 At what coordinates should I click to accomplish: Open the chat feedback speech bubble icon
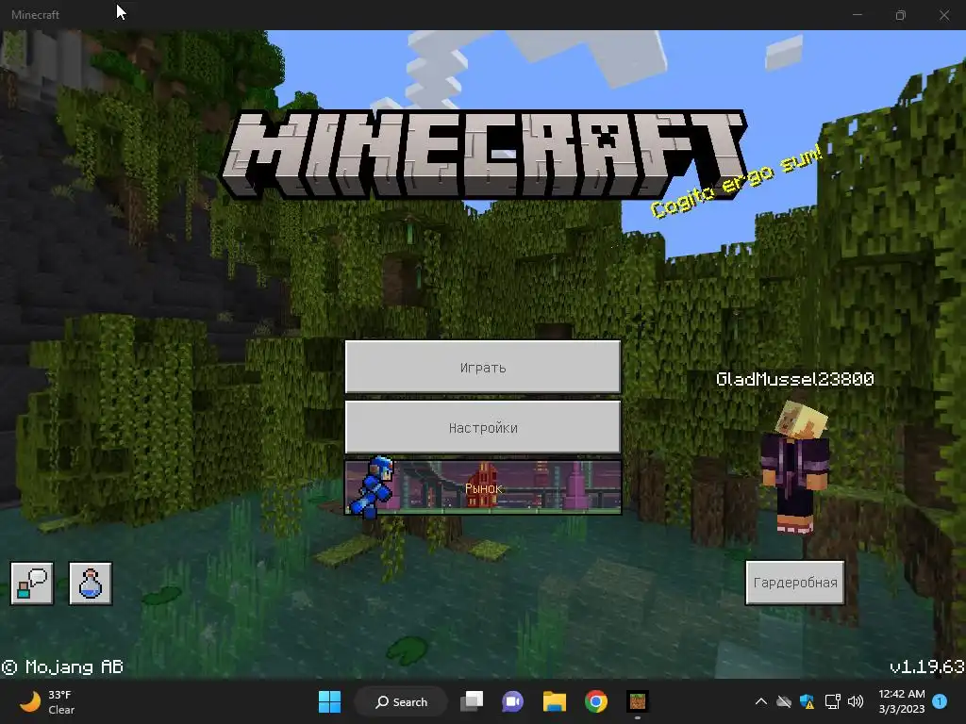point(32,583)
